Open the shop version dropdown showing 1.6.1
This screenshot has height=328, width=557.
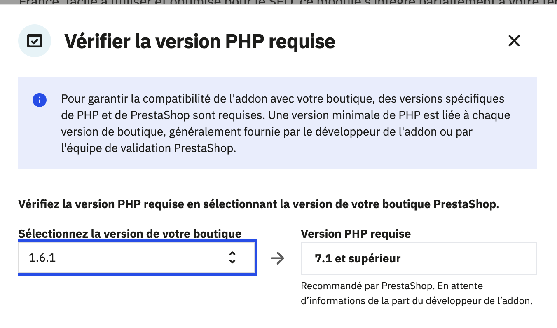pos(137,258)
